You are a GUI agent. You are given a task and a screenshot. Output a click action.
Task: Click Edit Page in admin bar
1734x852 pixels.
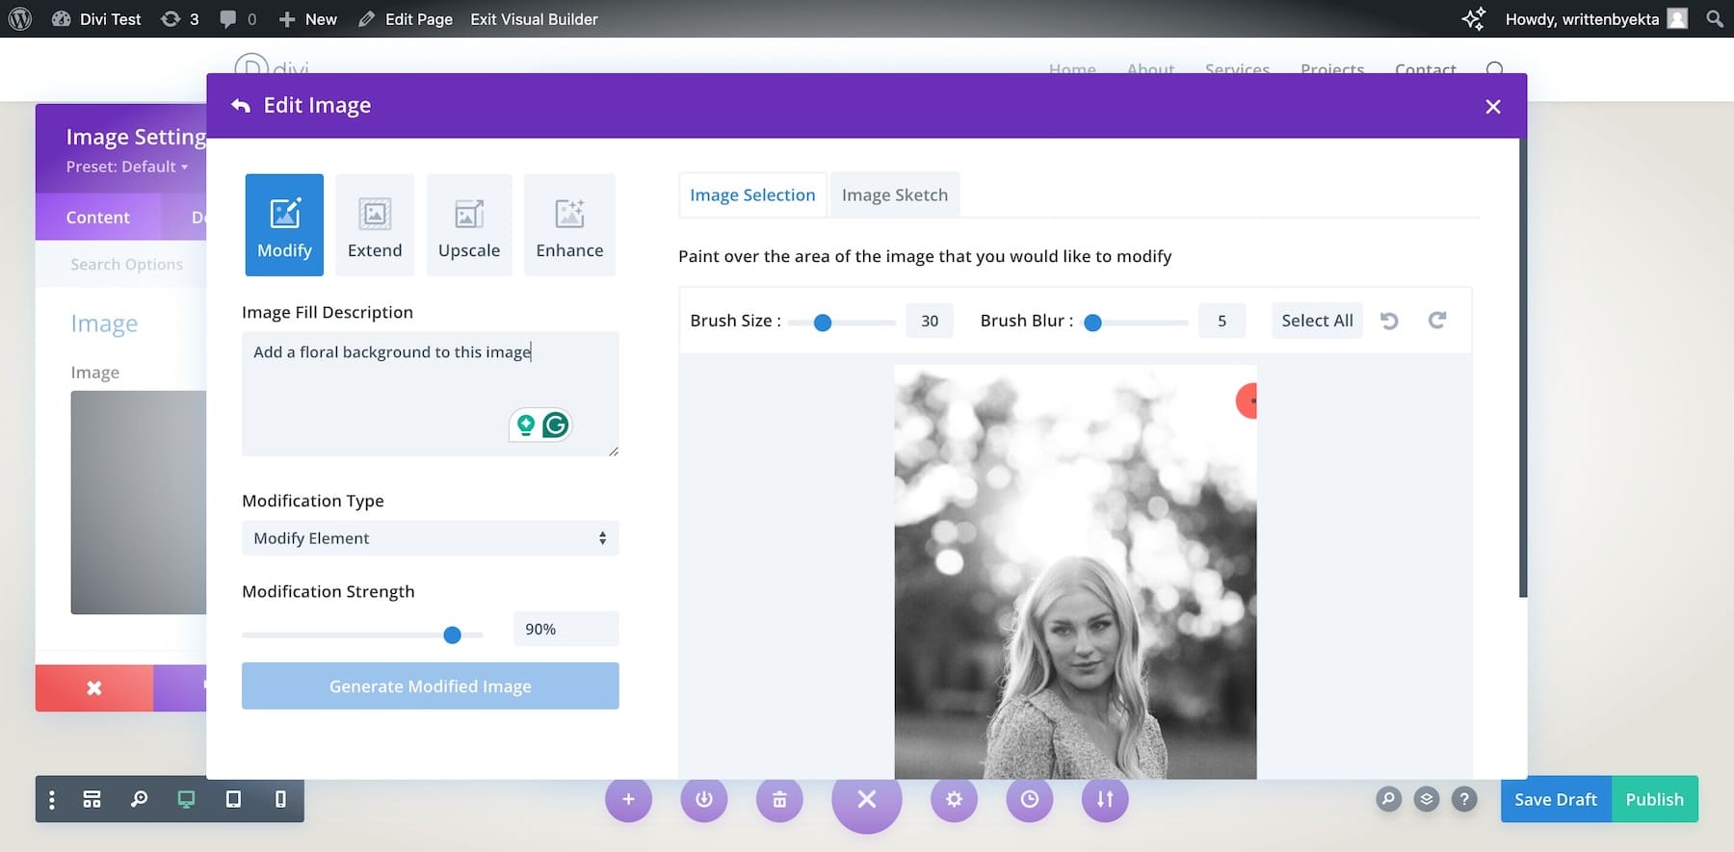pos(405,18)
